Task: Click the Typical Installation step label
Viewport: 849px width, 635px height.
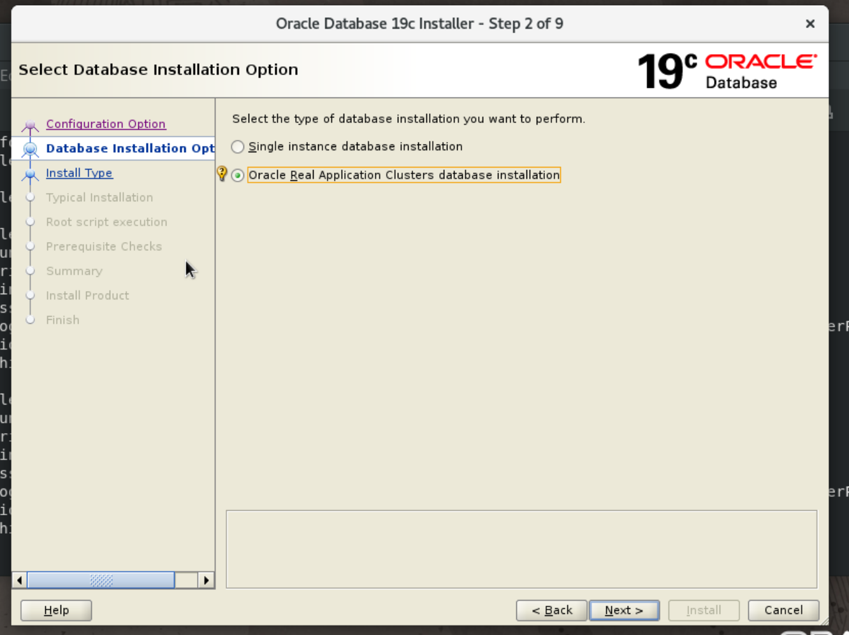Action: point(99,197)
